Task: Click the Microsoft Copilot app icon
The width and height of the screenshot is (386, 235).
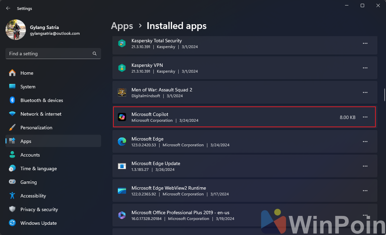Action: point(122,117)
